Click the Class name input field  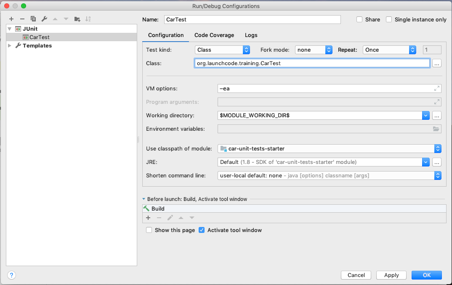pos(311,63)
